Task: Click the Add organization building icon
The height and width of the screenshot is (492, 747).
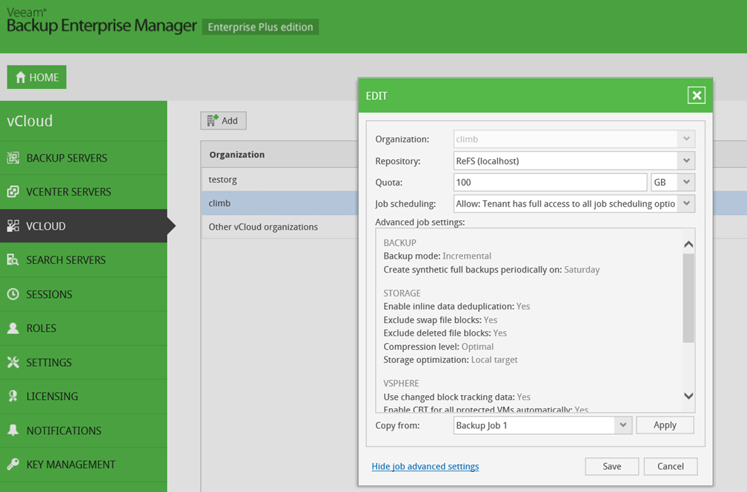Action: coord(213,121)
